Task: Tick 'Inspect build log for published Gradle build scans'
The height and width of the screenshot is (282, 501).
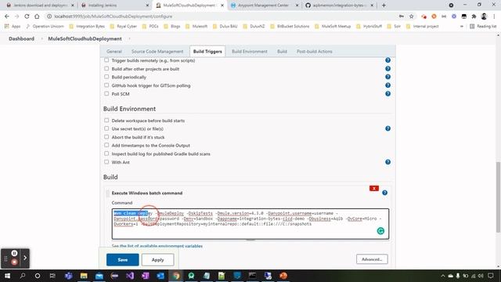Action: coord(106,154)
